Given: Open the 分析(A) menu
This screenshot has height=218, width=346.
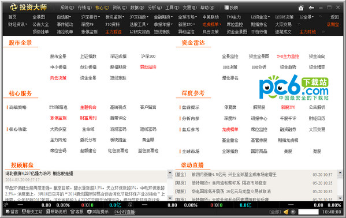Looking at the screenshot, I should point(155,7).
